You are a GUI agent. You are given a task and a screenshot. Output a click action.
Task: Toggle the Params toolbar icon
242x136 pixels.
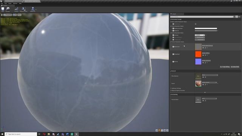point(16,9)
